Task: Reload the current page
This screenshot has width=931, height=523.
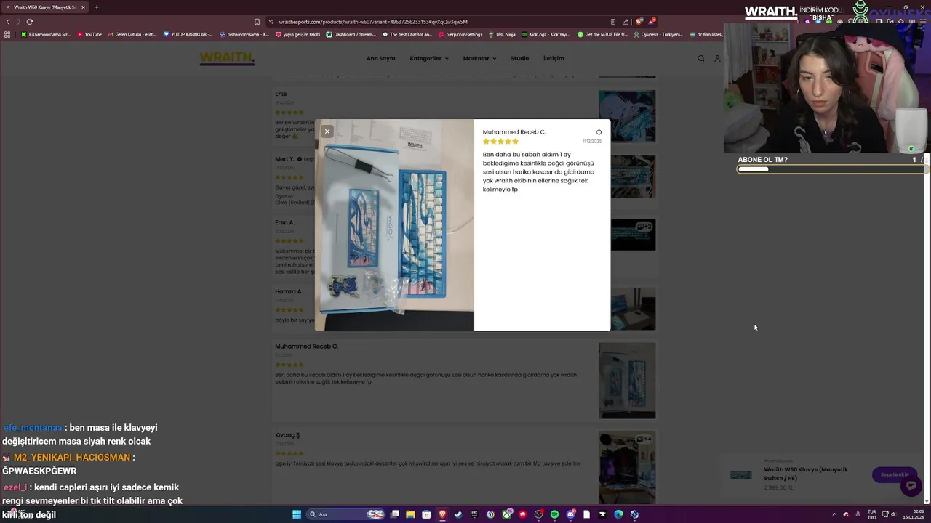Action: pyautogui.click(x=30, y=22)
